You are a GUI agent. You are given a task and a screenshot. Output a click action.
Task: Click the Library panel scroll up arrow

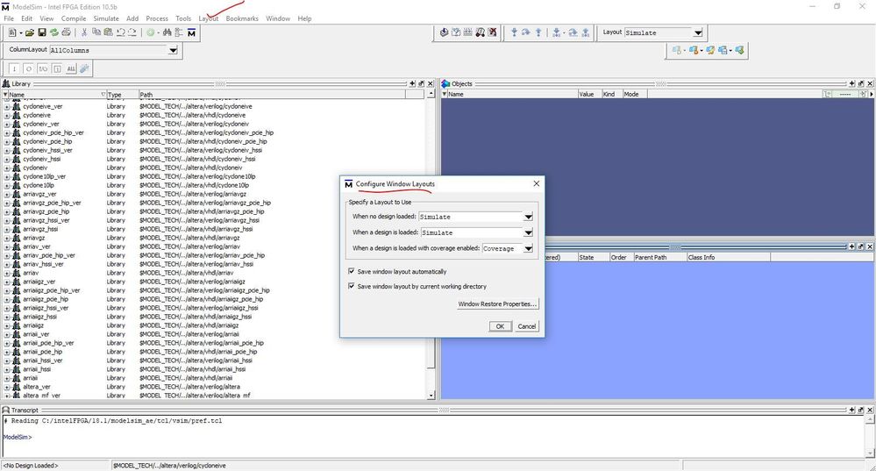pyautogui.click(x=431, y=94)
